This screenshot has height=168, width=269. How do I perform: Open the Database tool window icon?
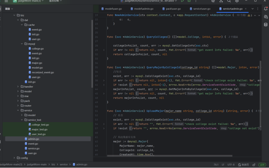[265, 25]
